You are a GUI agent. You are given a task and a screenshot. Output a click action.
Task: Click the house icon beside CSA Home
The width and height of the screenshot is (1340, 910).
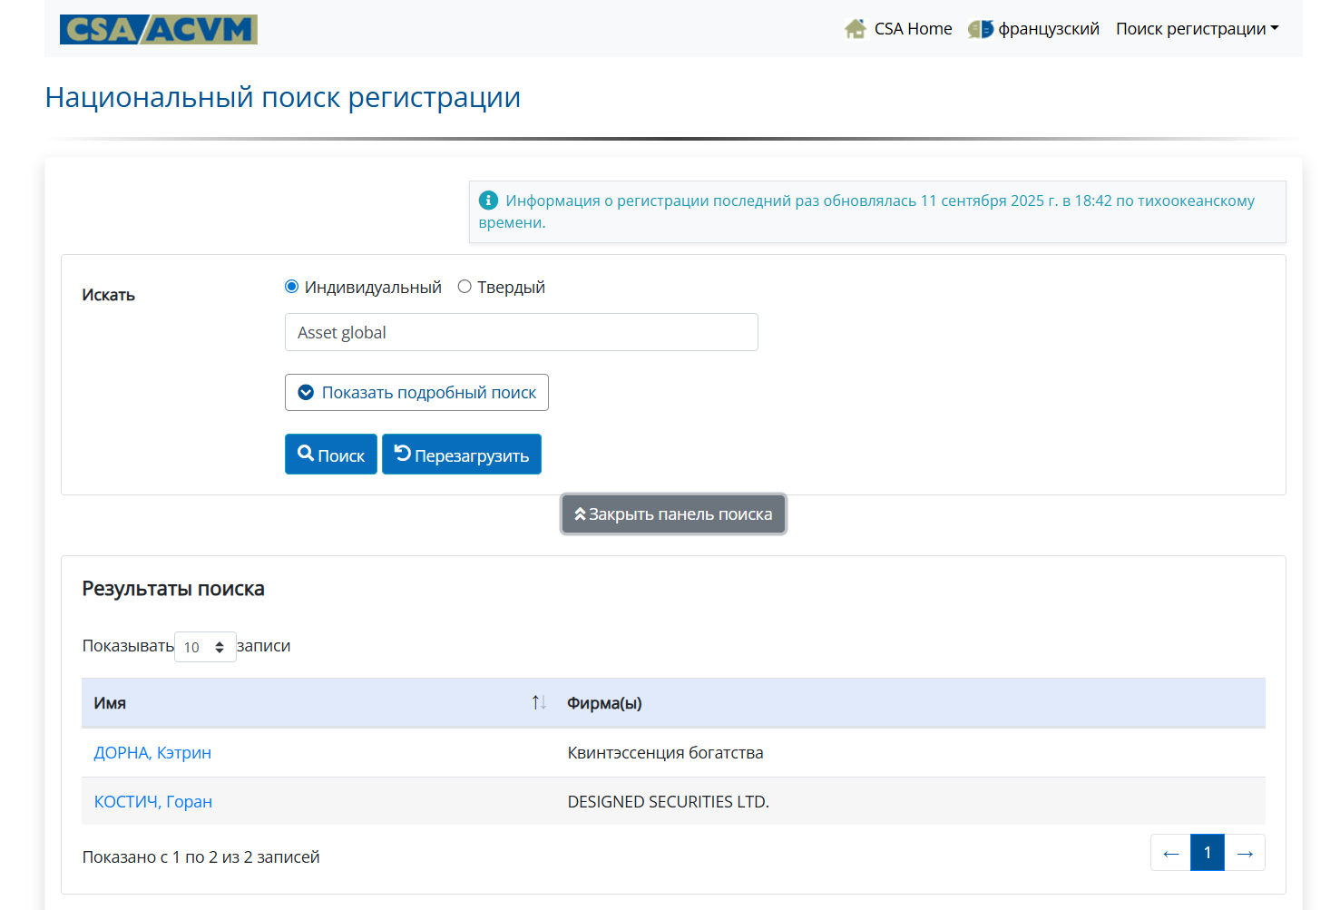[x=856, y=29]
